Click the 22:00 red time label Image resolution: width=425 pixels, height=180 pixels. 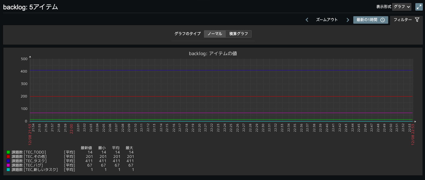click(71, 129)
